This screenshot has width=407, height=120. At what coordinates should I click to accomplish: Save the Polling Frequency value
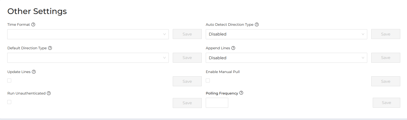click(386, 103)
